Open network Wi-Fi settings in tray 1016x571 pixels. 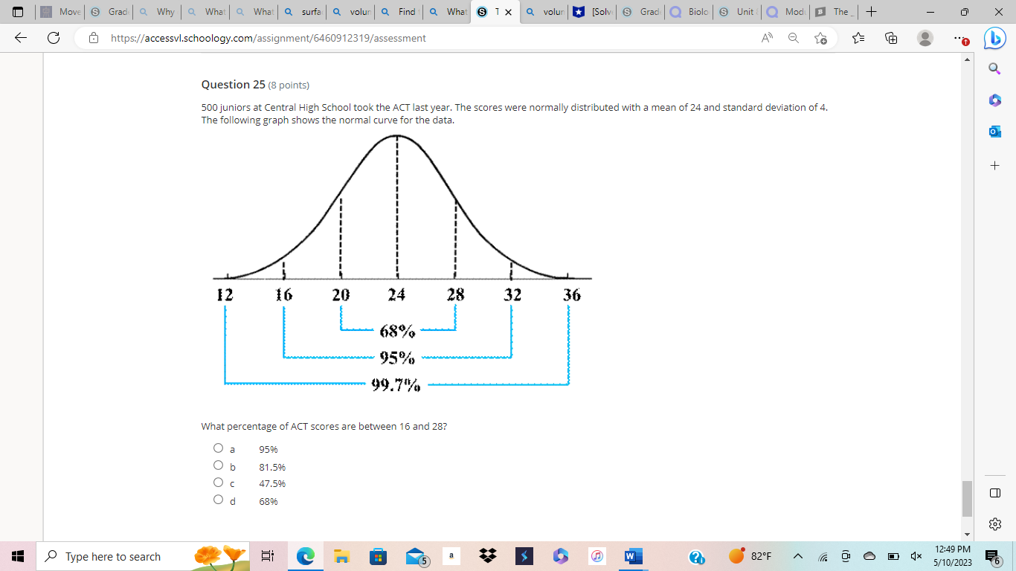pyautogui.click(x=823, y=556)
